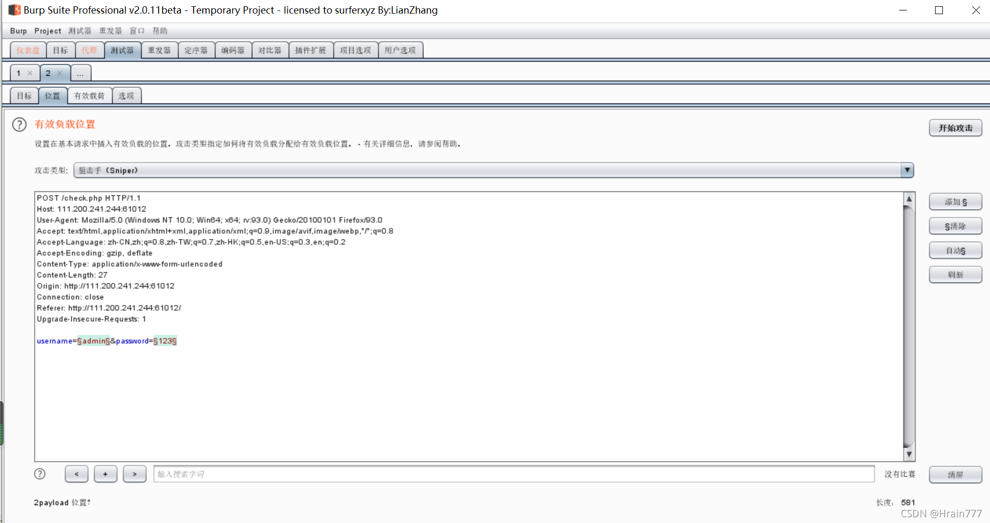Open the 位置 sub-tab
This screenshot has height=523, width=990.
click(x=53, y=96)
